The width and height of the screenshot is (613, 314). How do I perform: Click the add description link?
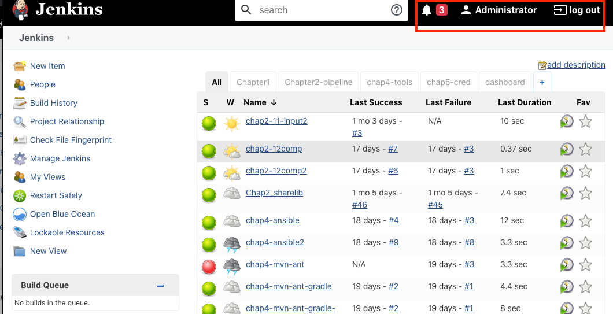[x=575, y=65]
